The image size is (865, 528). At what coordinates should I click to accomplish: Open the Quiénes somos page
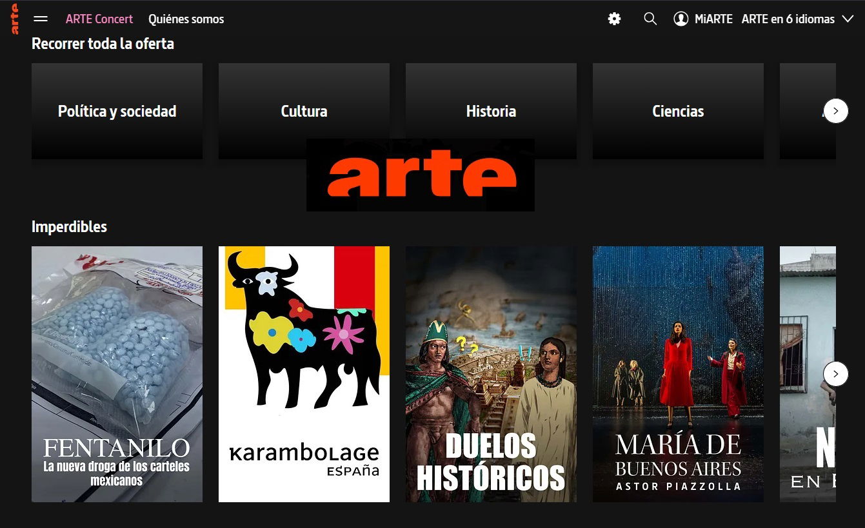[186, 19]
